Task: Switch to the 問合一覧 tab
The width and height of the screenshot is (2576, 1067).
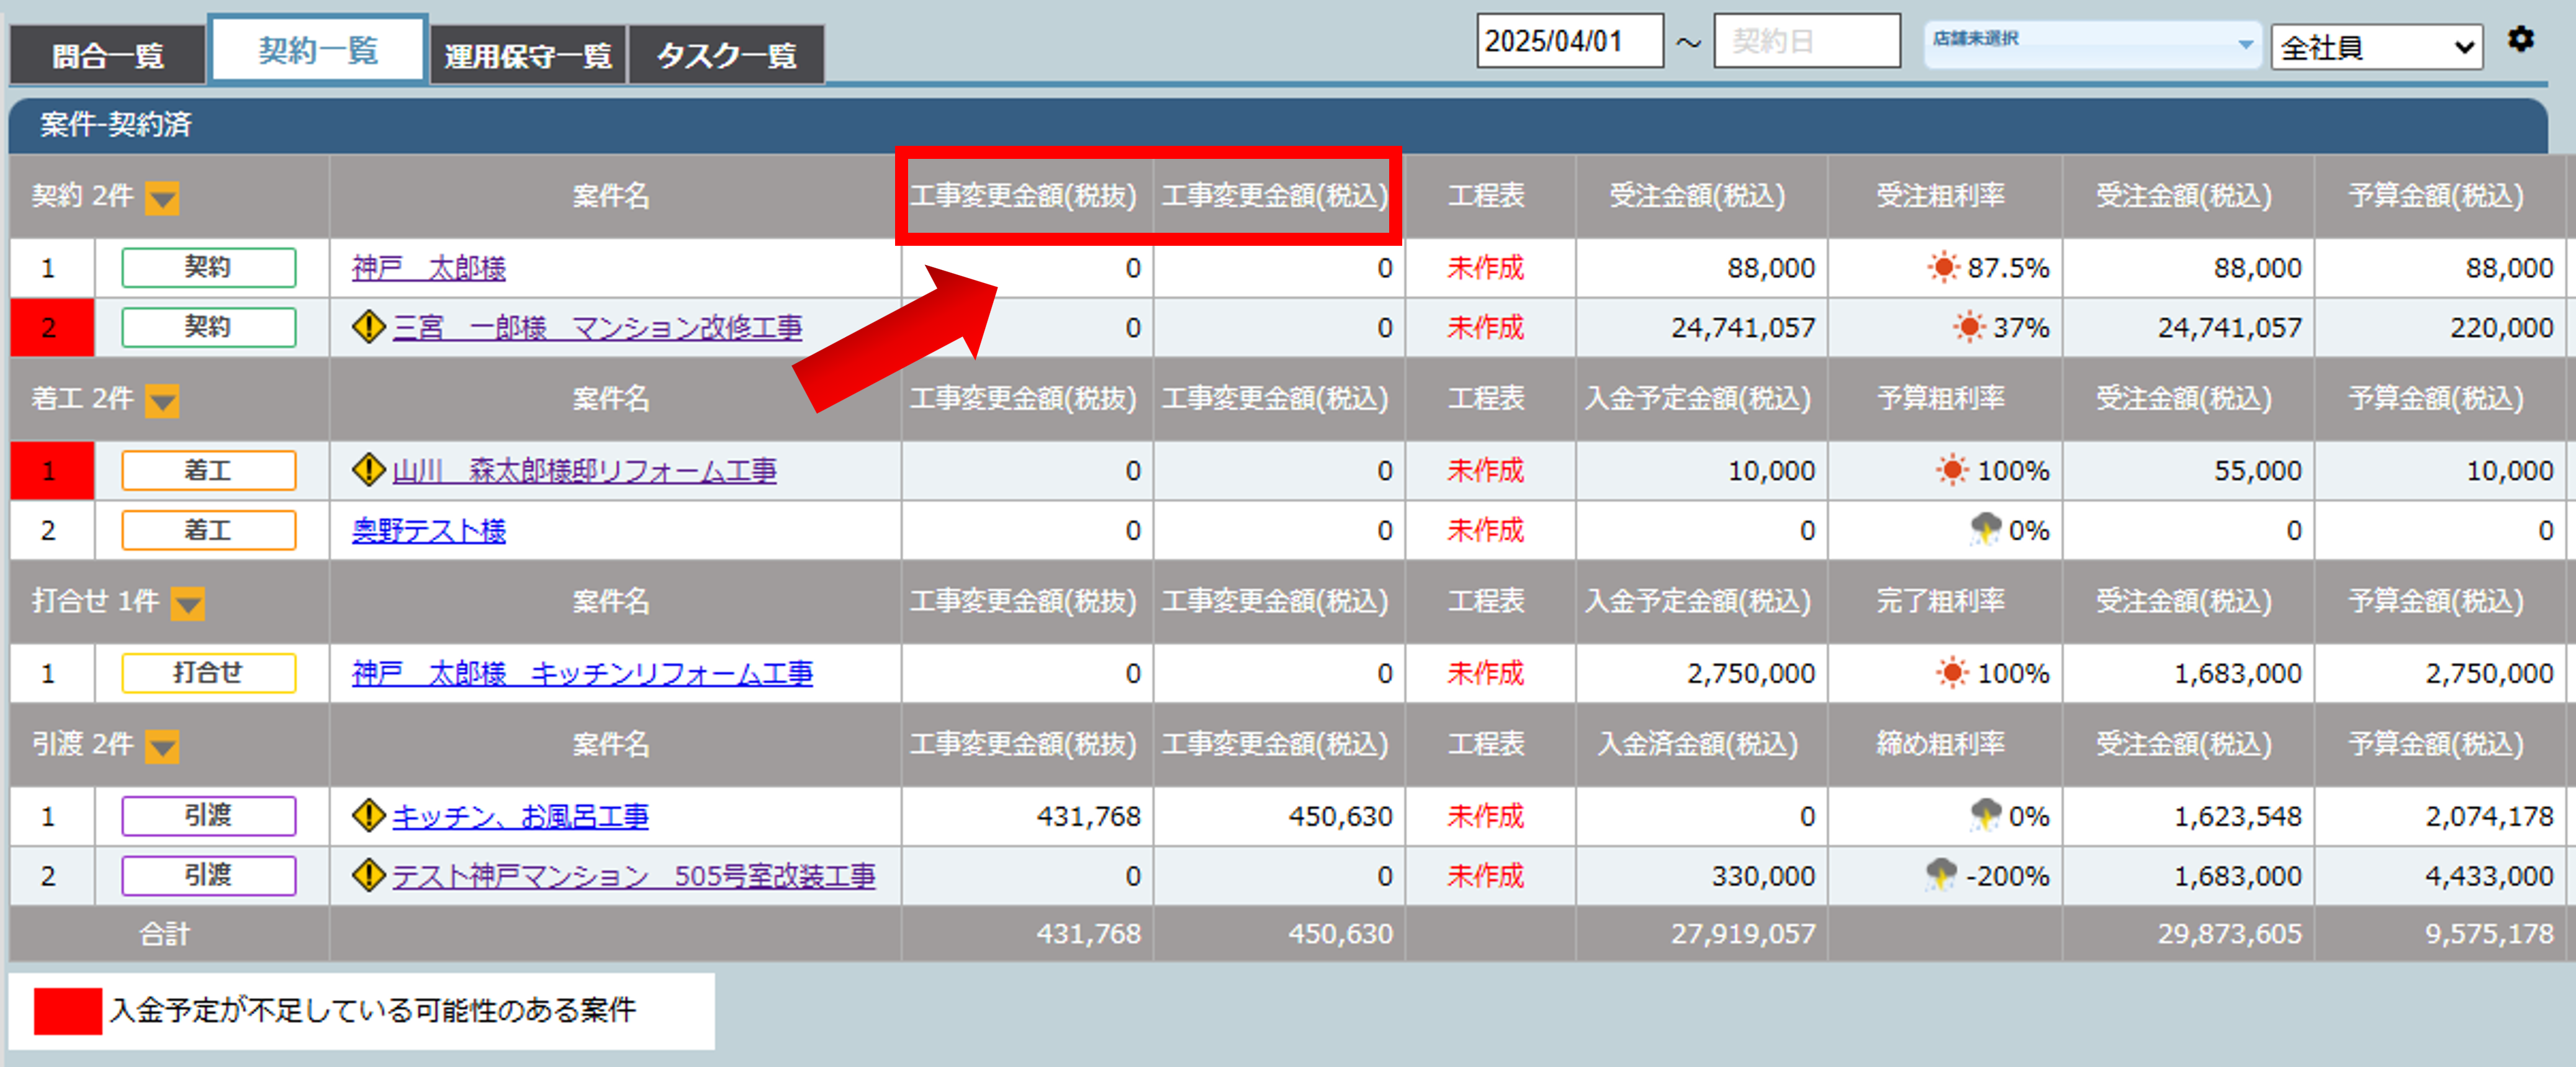Action: click(108, 55)
